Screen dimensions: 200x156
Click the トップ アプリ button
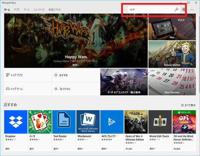point(28,75)
